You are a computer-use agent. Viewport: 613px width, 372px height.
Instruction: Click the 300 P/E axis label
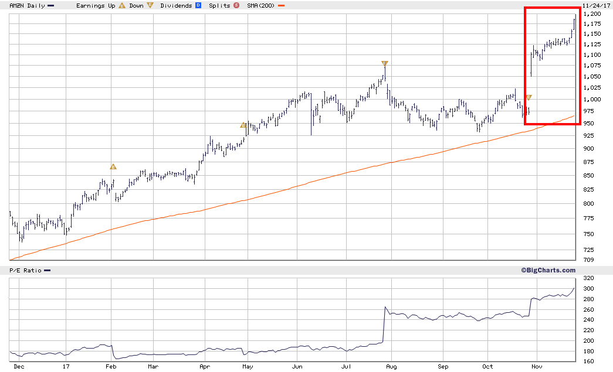point(589,289)
